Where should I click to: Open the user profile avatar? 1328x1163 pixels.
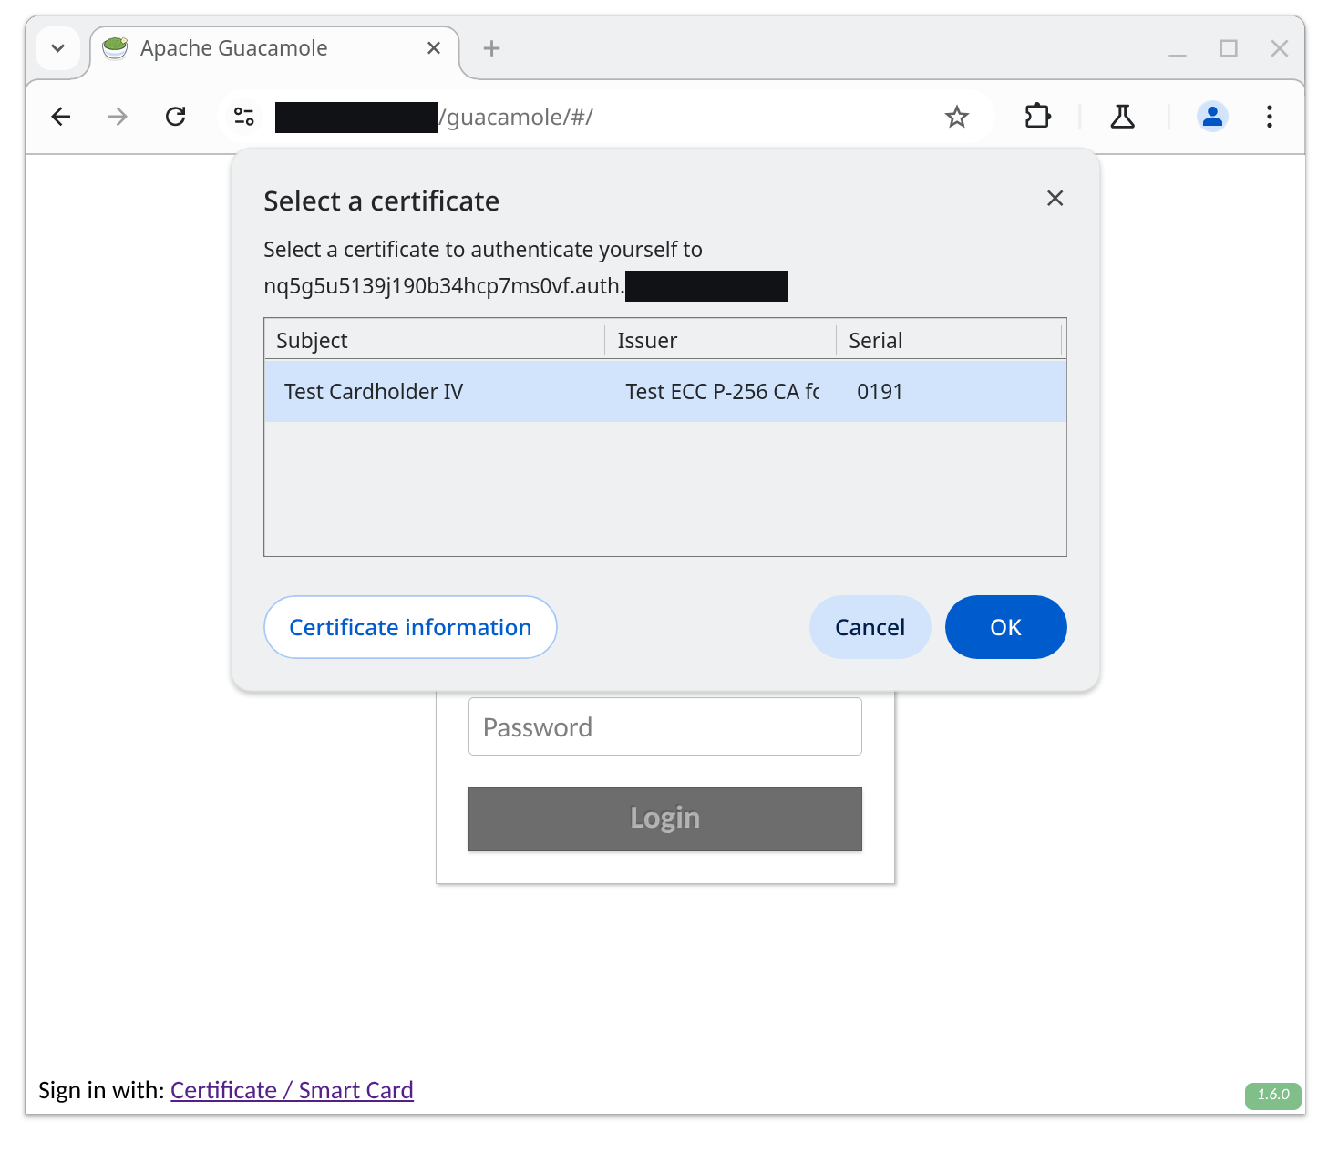coord(1211,117)
